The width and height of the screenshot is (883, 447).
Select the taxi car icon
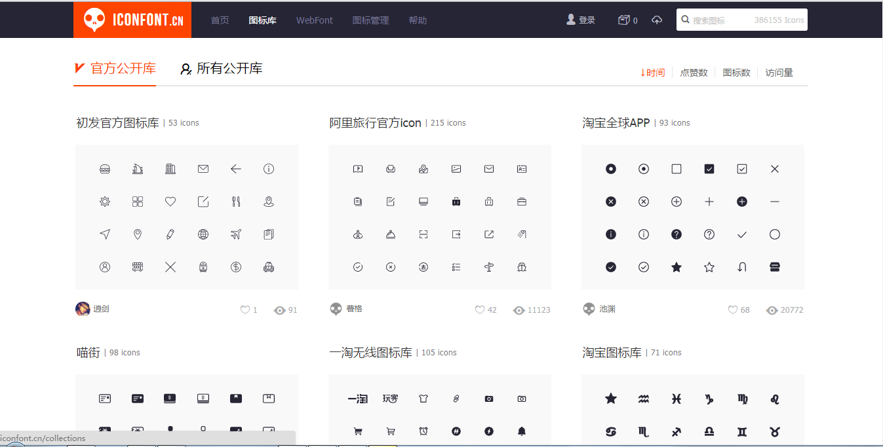(x=269, y=267)
